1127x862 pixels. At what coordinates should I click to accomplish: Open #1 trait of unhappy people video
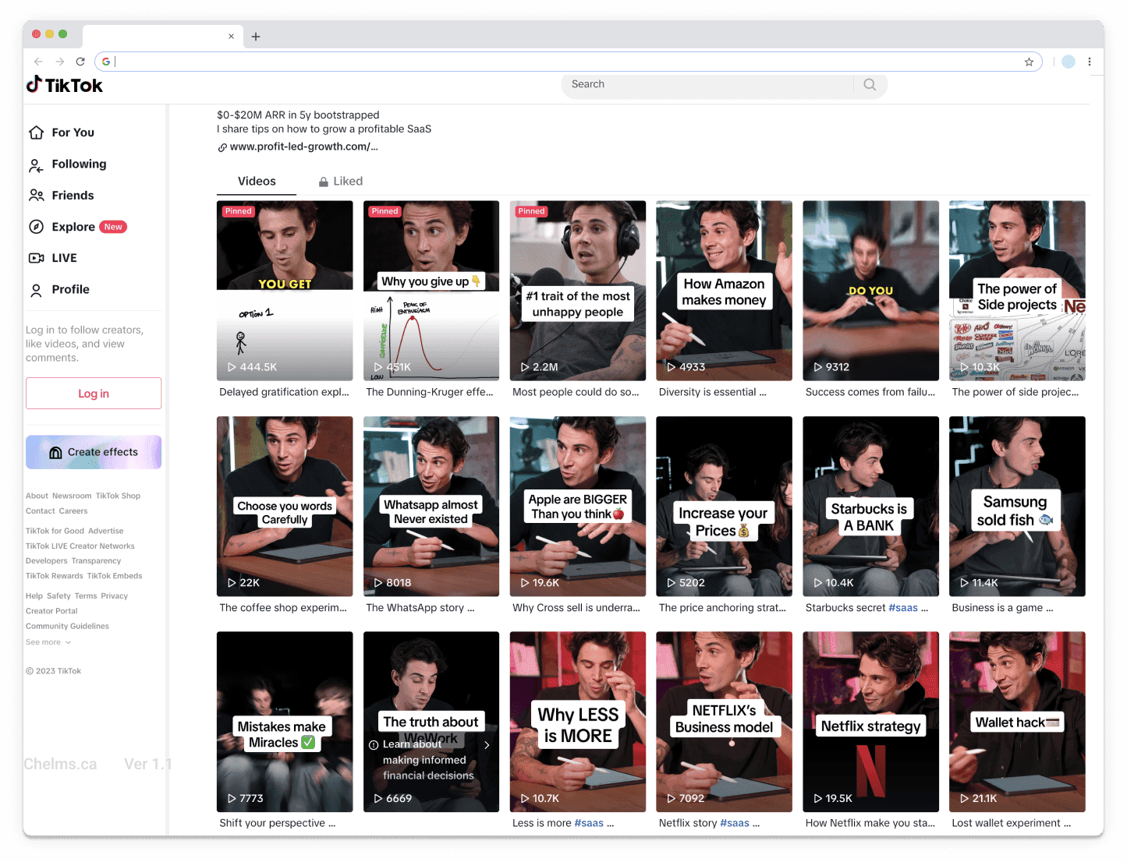click(x=578, y=291)
